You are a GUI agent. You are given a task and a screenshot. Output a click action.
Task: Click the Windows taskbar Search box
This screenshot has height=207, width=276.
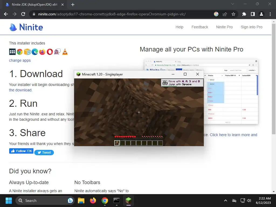[x=45, y=201]
